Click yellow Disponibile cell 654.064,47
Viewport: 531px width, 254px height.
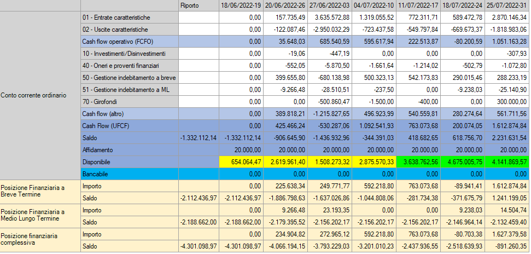coord(241,162)
